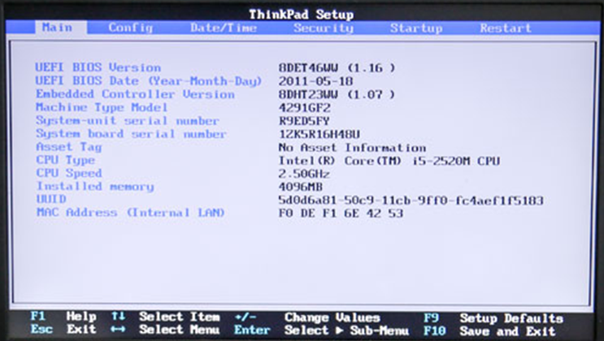
Task: Switch to the Date/Time tab
Action: coord(224,28)
